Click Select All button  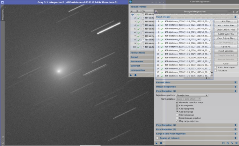[226, 47]
